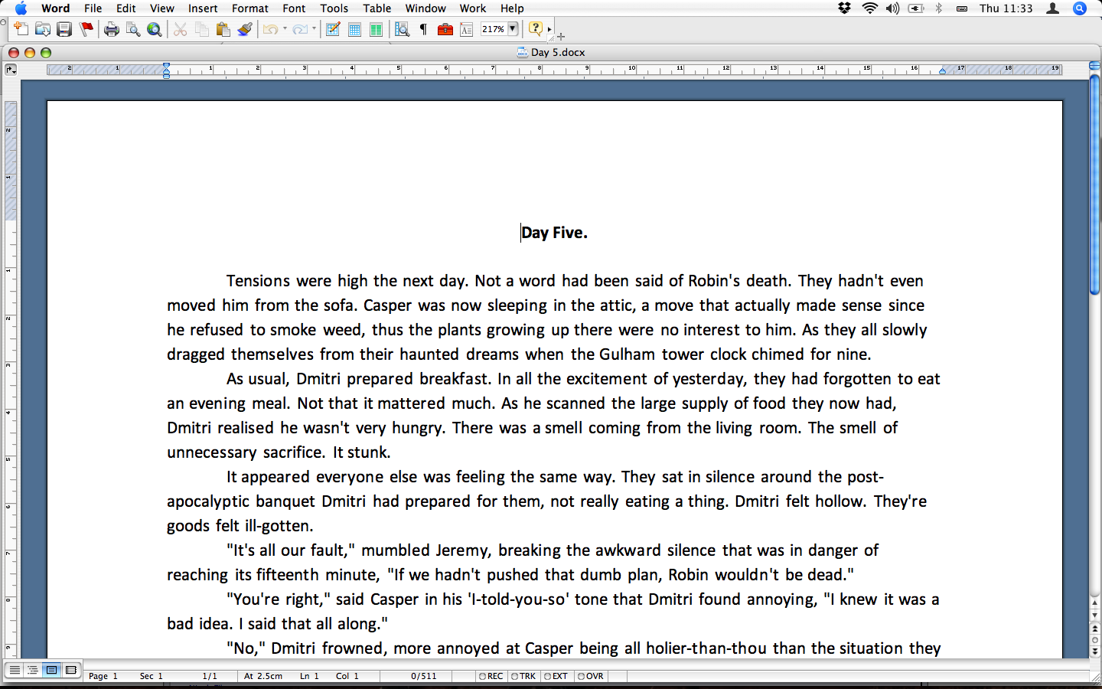Expand toolbar overflow arrow after Help
The height and width of the screenshot is (689, 1102).
coord(549,29)
